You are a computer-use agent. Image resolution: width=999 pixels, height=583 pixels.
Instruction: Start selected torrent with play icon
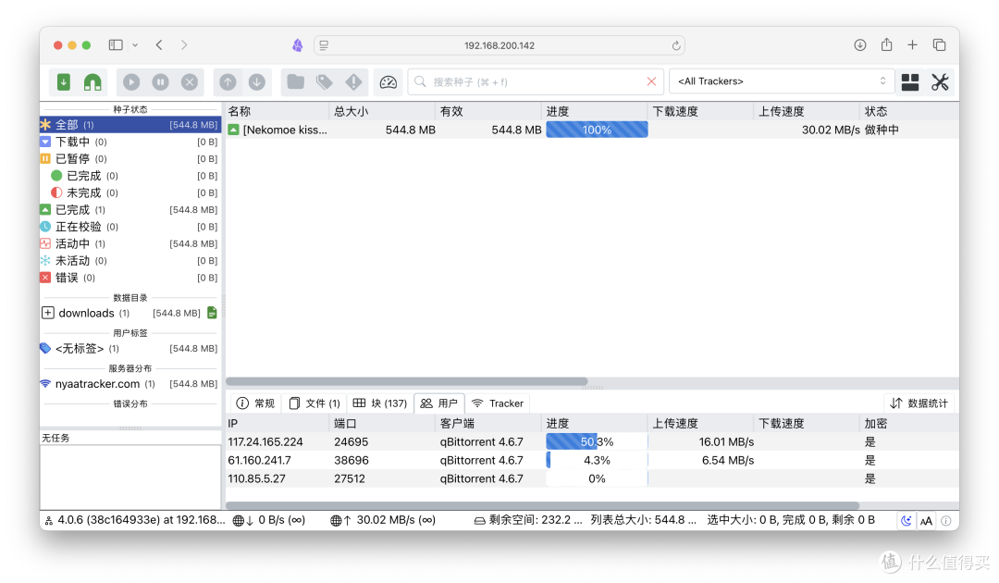point(131,82)
